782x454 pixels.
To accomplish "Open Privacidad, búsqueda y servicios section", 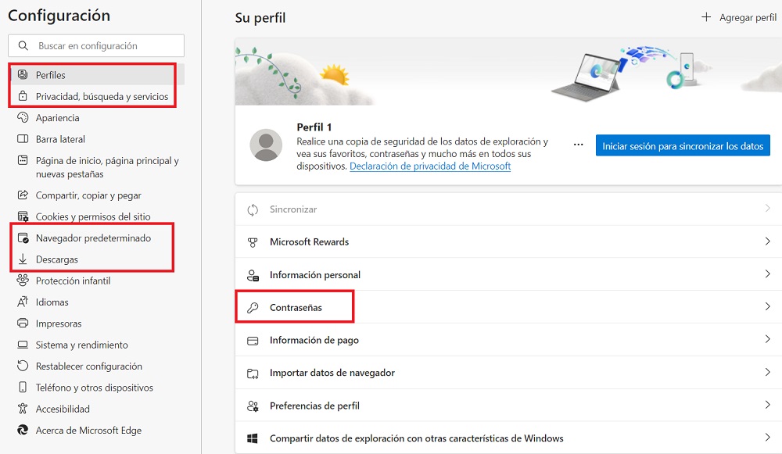I will click(96, 96).
